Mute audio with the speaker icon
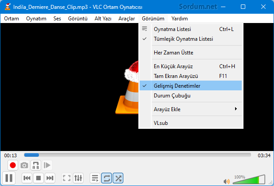Screen dimensions: 274x186 tap(226, 181)
